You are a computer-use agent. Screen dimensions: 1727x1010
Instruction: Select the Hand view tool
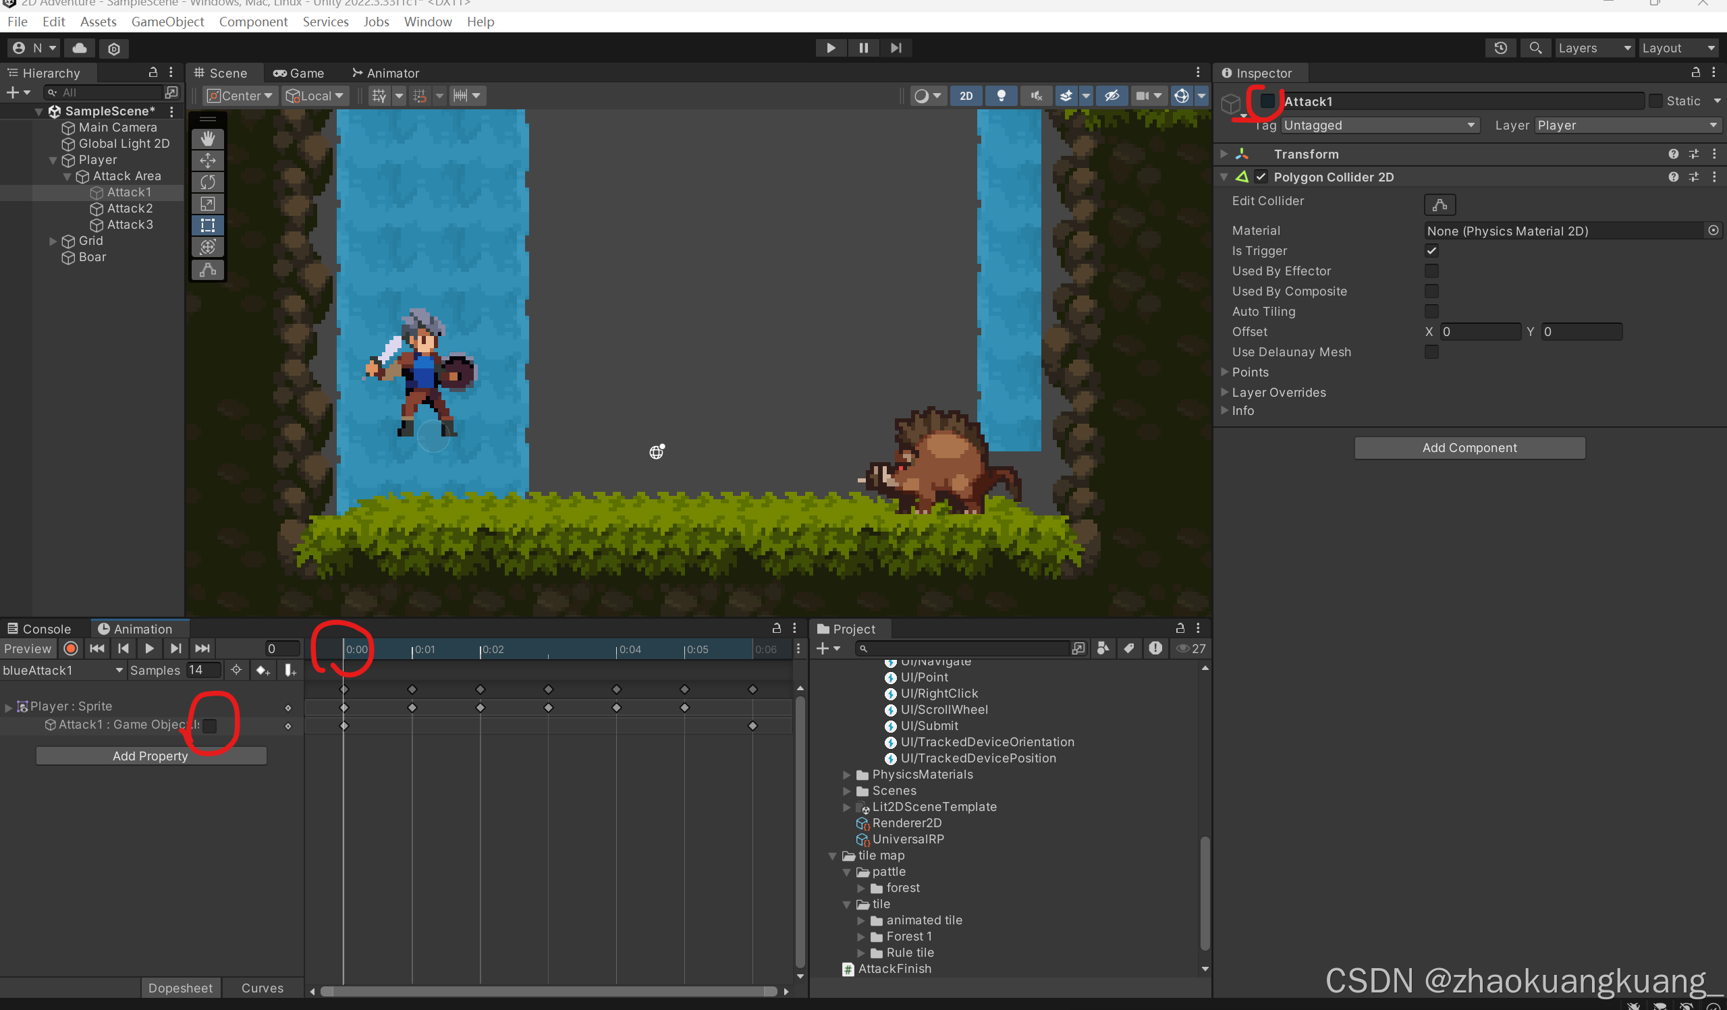tap(208, 139)
